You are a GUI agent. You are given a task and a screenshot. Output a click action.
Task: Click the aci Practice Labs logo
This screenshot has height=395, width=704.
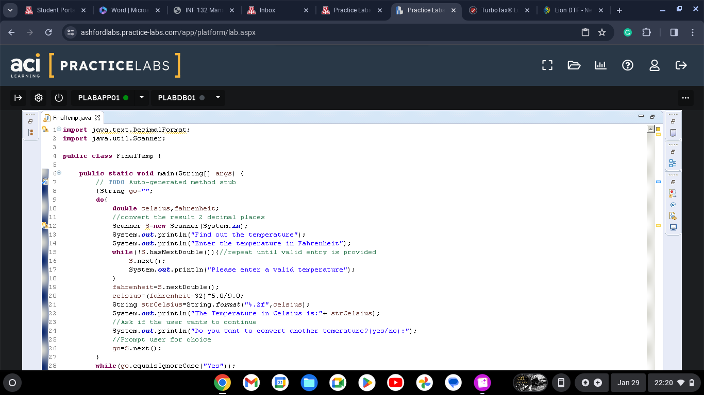click(x=95, y=65)
